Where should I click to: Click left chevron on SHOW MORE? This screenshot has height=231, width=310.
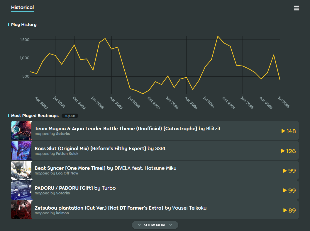point(139,225)
